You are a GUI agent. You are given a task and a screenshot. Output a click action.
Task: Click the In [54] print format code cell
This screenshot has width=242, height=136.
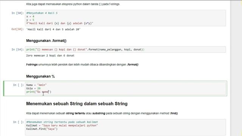pos(125,49)
